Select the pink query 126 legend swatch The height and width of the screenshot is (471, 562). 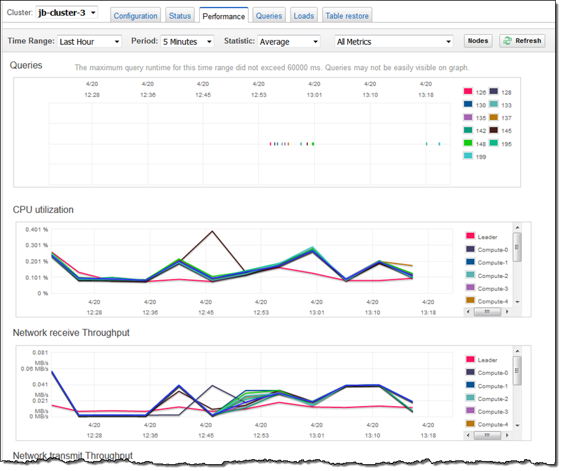[468, 92]
